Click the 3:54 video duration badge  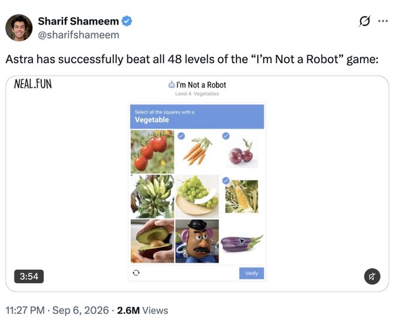[29, 277]
